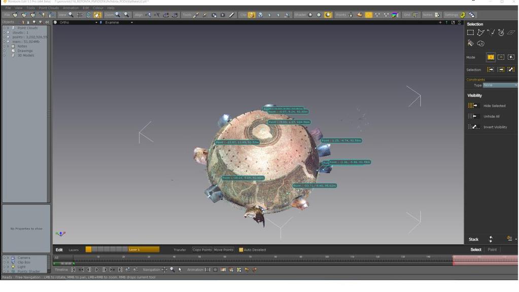Image resolution: width=519 pixels, height=292 pixels.
Task: Switch Mode to subtract selection
Action: [501, 57]
